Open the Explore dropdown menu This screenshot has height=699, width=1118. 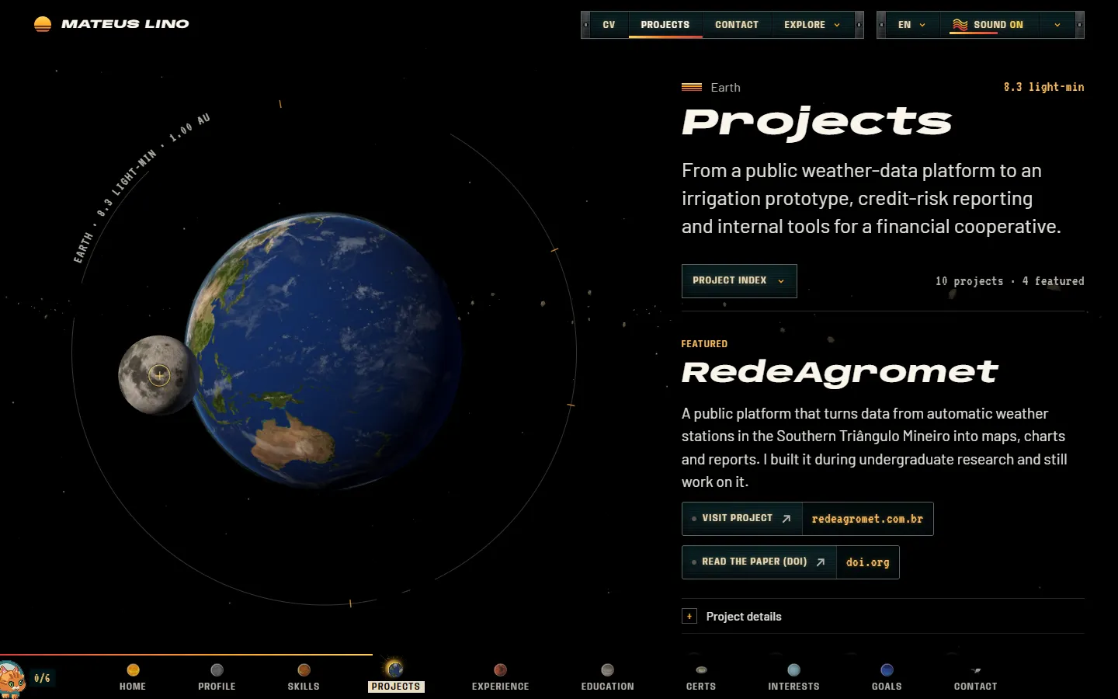(812, 25)
